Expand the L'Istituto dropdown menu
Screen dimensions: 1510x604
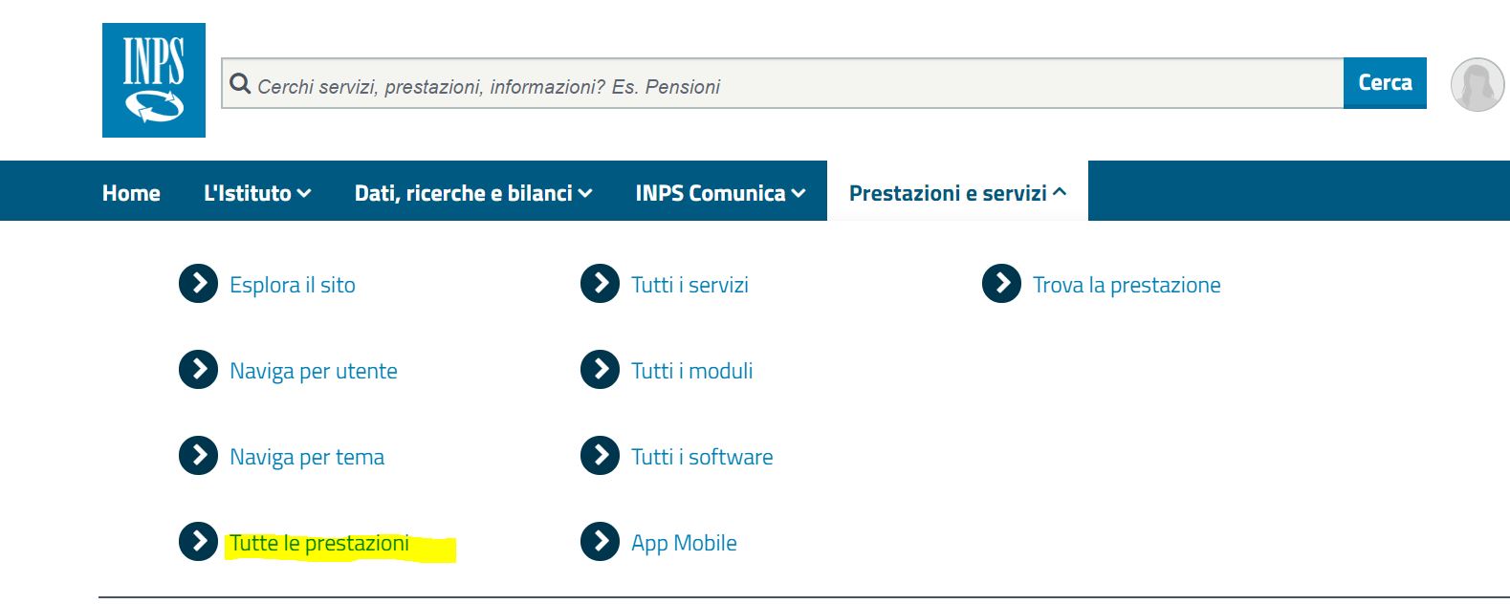pos(257,193)
